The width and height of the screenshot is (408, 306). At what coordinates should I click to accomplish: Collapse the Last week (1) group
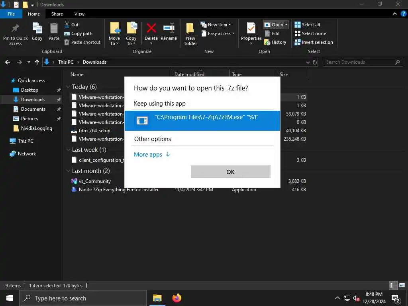coord(68,150)
